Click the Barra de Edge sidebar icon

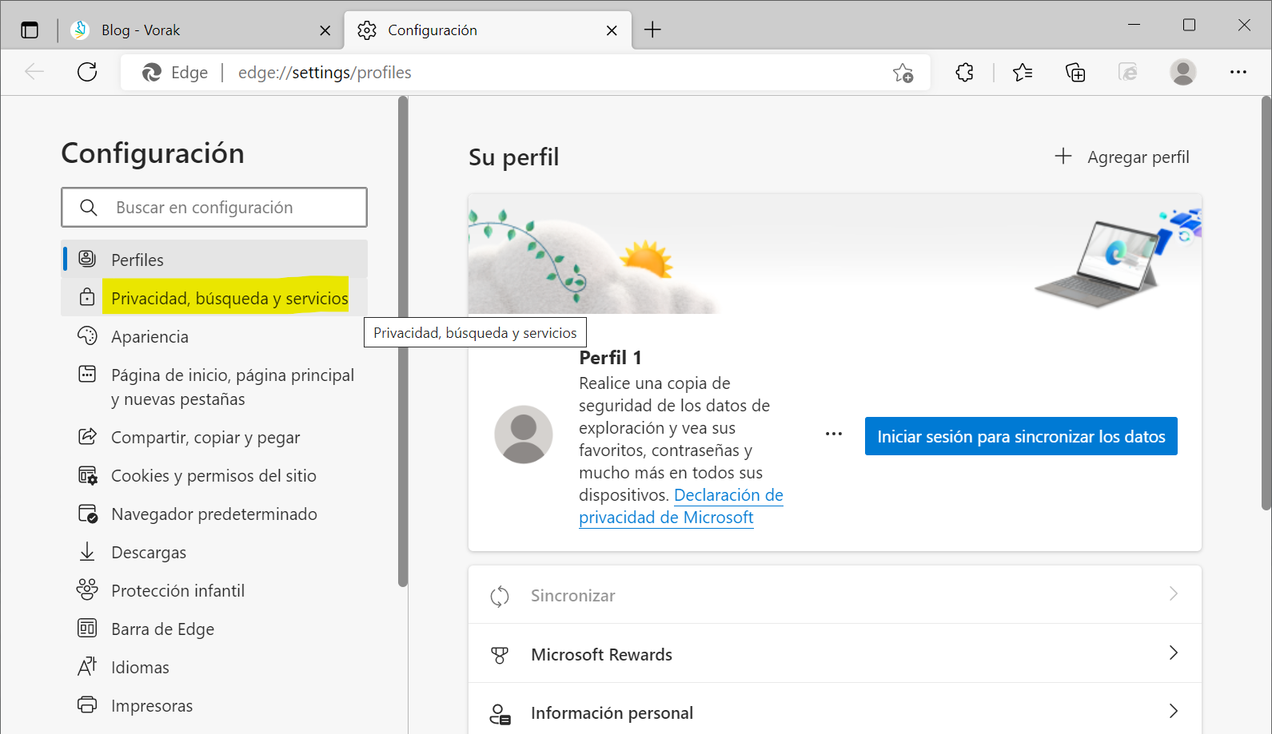[87, 628]
